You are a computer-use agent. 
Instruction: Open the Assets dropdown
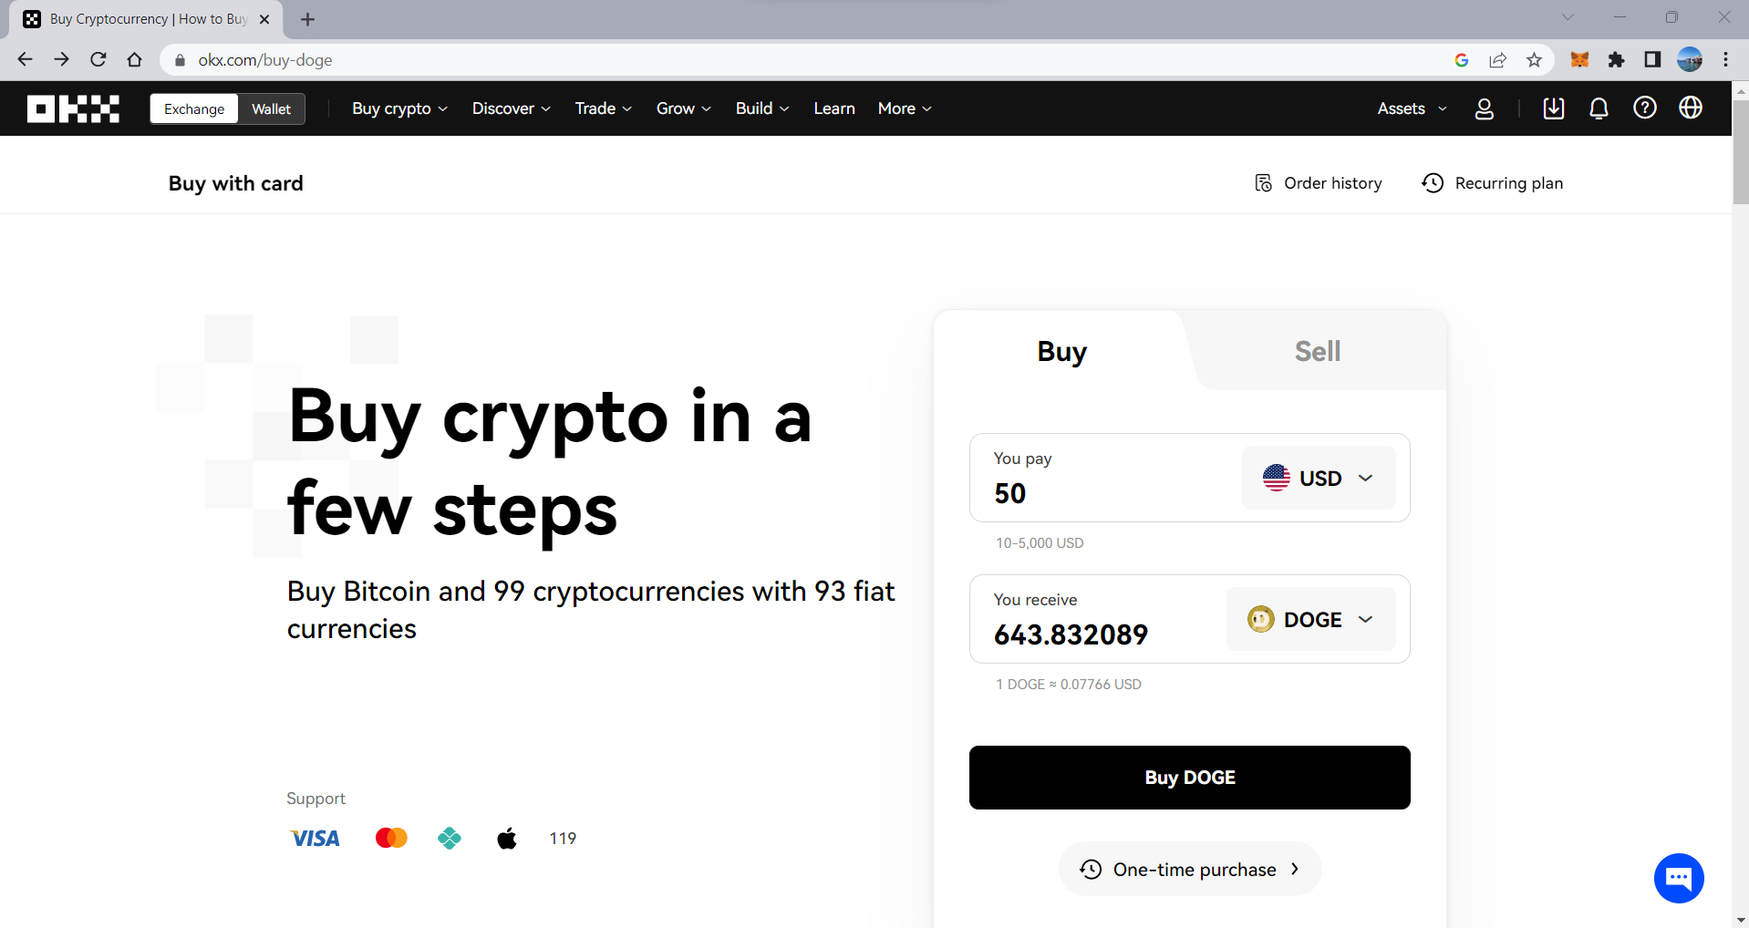[1411, 108]
